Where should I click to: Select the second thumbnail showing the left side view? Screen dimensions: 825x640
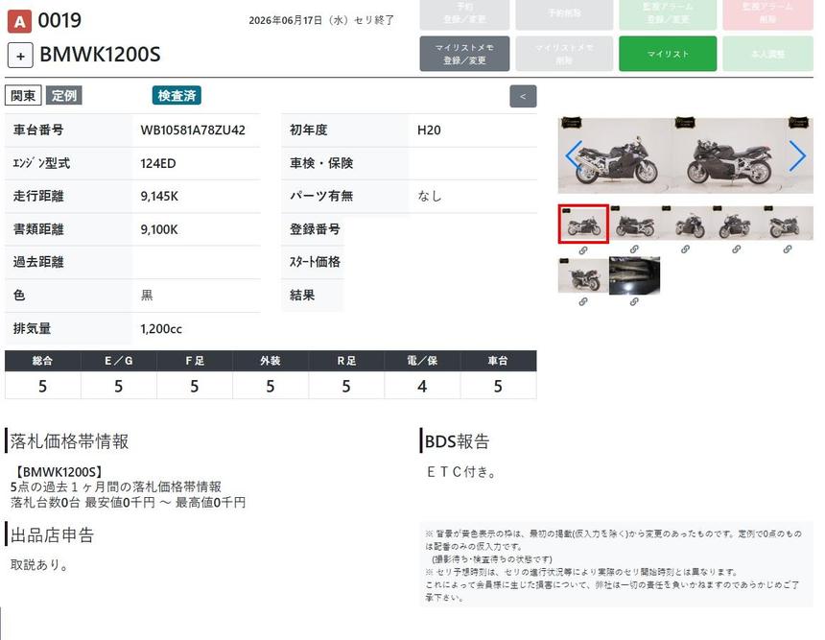pyautogui.click(x=634, y=224)
